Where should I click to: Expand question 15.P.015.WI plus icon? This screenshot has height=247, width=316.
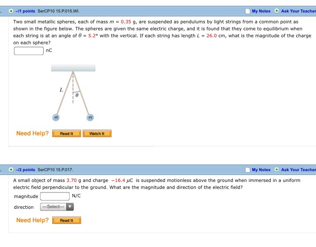tap(11, 11)
